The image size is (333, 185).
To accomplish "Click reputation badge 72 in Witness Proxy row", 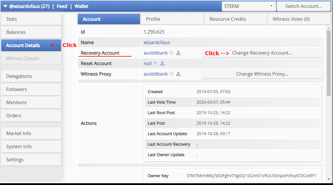I will click(x=171, y=74).
